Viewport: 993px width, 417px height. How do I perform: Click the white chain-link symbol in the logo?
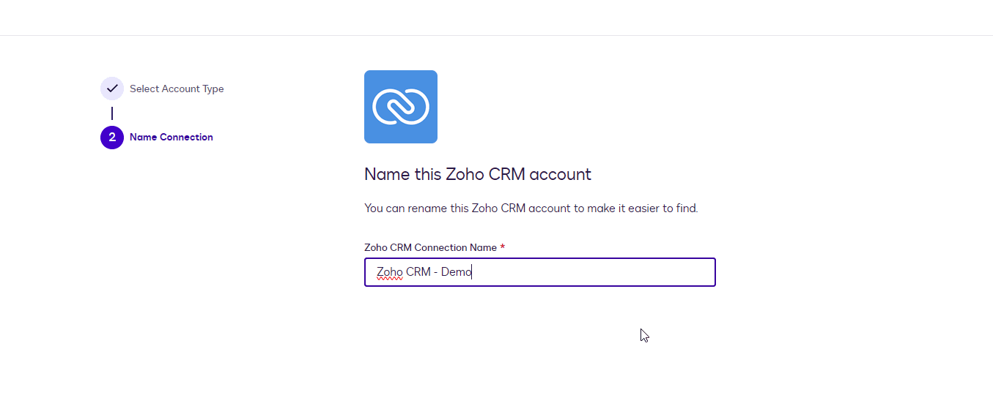[401, 107]
